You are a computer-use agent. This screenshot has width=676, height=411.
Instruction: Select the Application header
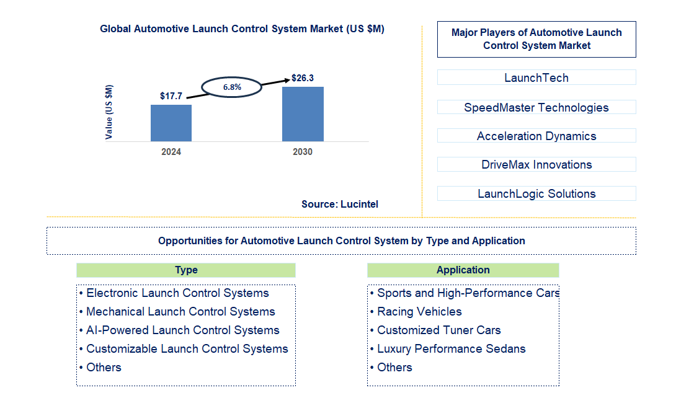point(463,270)
